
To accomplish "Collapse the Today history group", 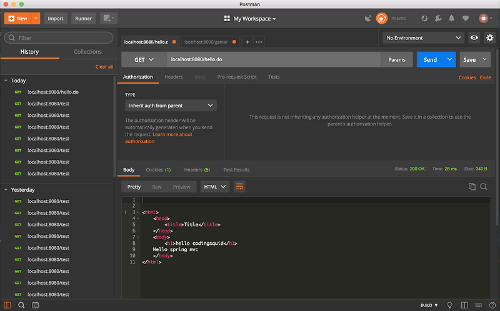I will (6, 81).
